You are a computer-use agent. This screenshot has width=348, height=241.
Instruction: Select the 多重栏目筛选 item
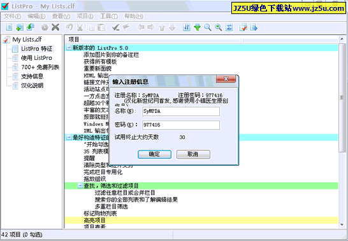[x=112, y=207]
